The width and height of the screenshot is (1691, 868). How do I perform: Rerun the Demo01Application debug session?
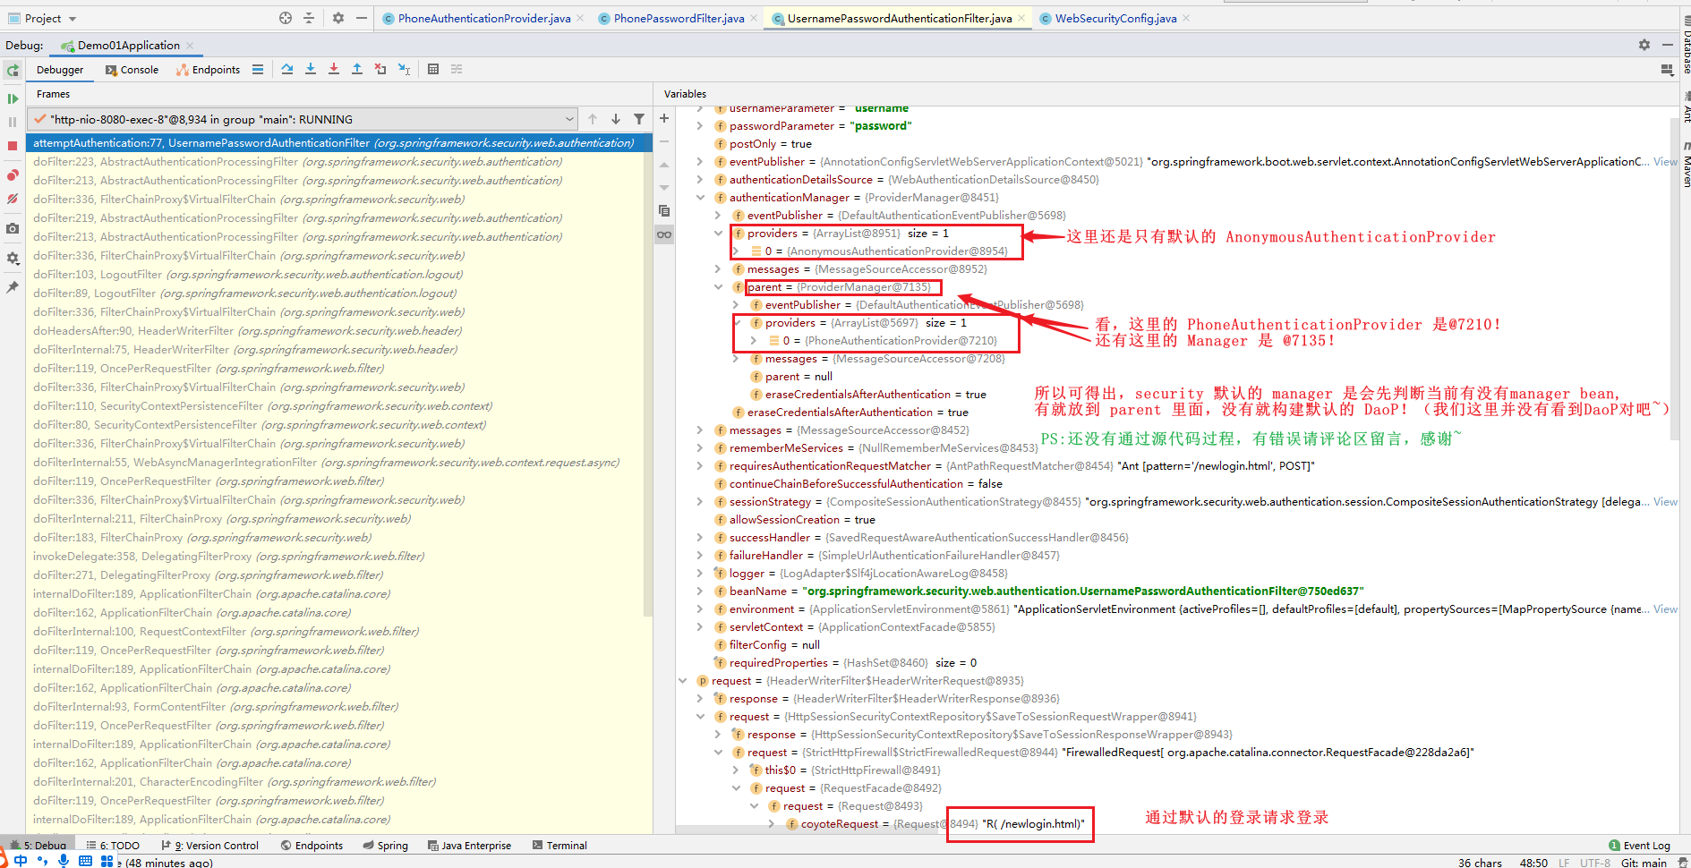click(x=13, y=70)
